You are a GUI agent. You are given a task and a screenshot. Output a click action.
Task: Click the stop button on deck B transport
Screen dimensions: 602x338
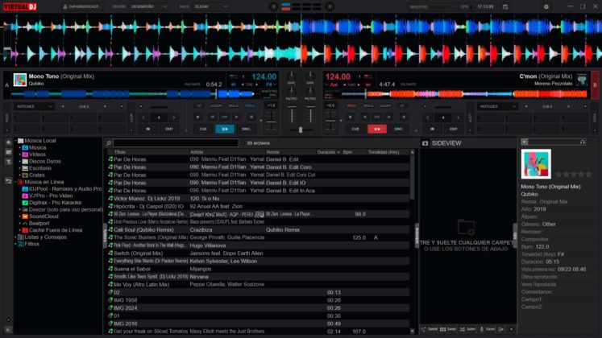(350, 117)
